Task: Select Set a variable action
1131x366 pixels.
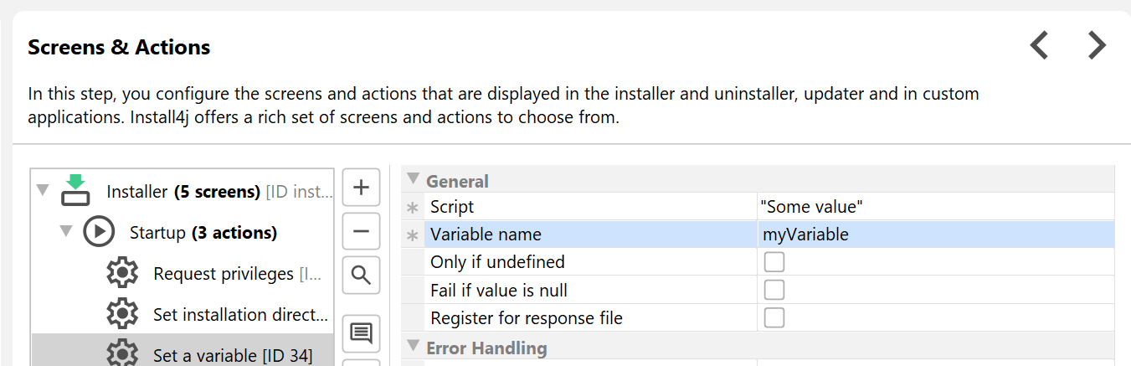Action: tap(232, 355)
